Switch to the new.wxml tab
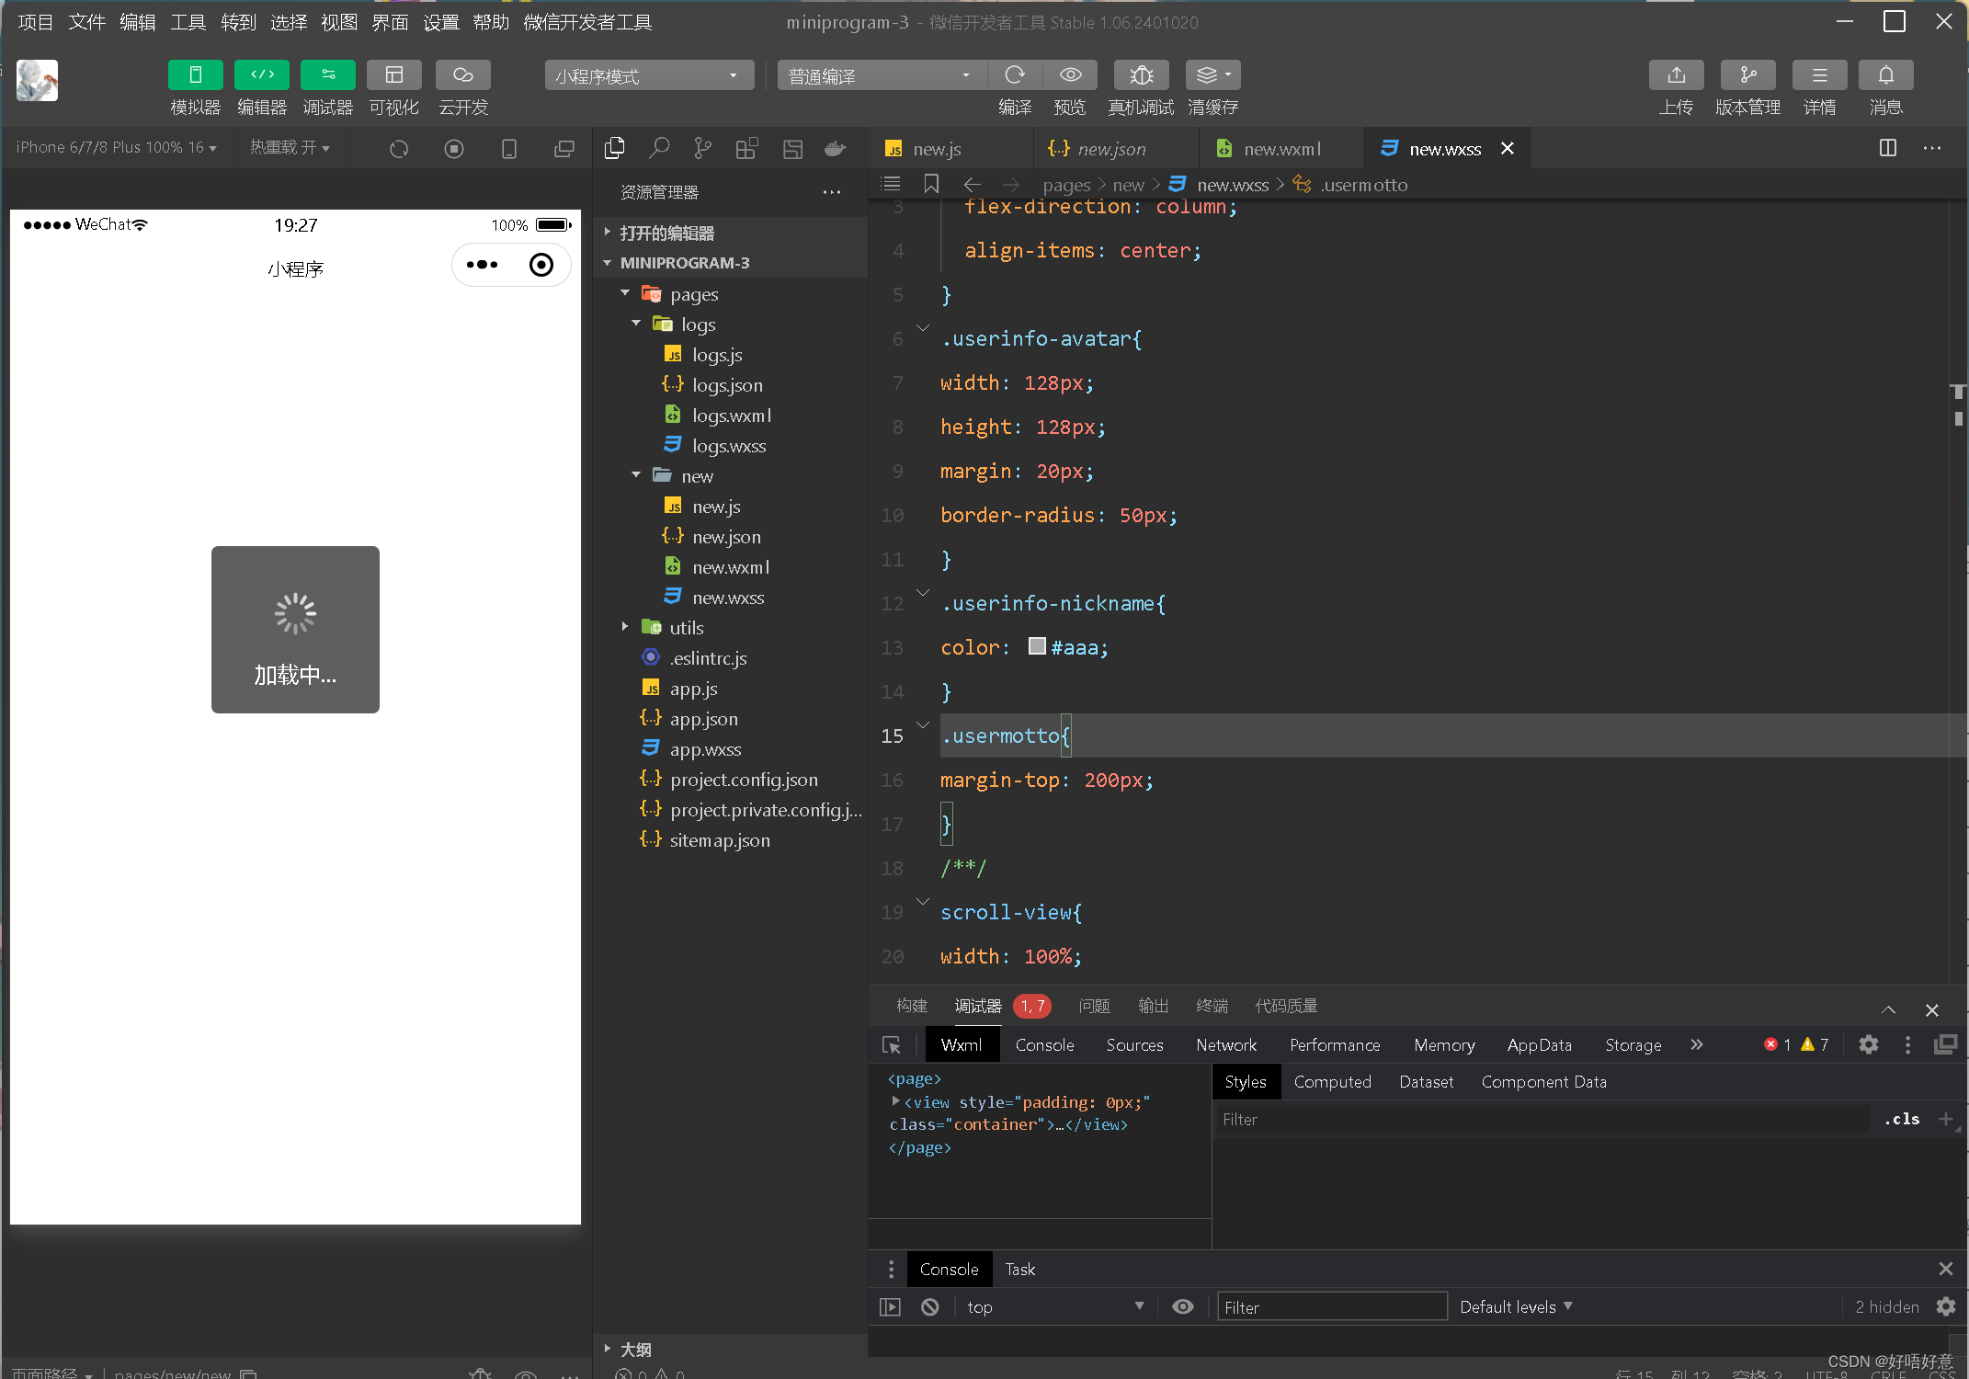Viewport: 1969px width, 1379px height. pos(1281,149)
